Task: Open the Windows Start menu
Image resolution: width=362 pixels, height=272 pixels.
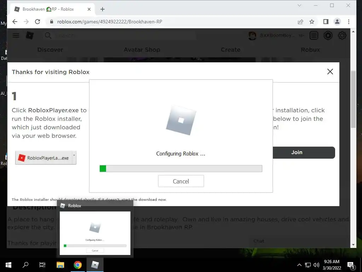Action: coord(8,265)
